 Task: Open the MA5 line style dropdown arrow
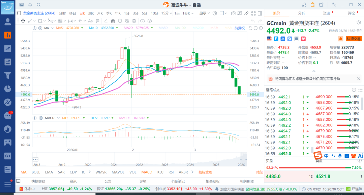[82, 28]
